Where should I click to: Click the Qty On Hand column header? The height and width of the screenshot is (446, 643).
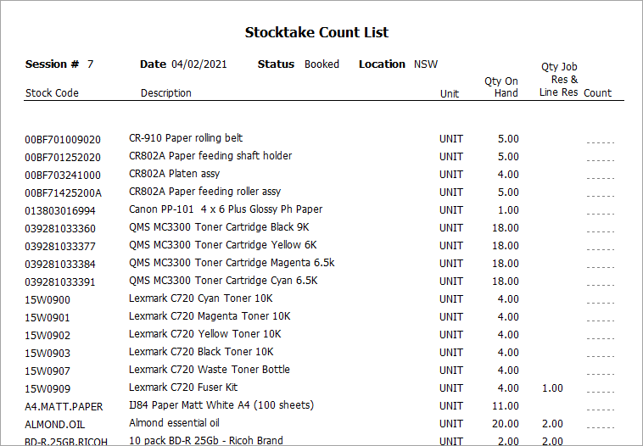point(501,86)
